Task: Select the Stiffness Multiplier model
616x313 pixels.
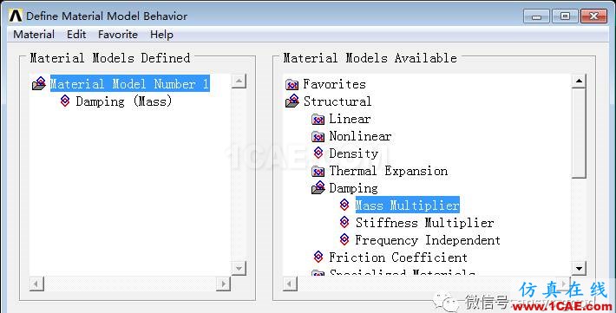Action: (424, 223)
